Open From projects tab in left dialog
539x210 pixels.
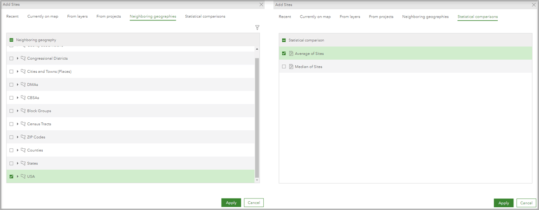click(x=109, y=17)
